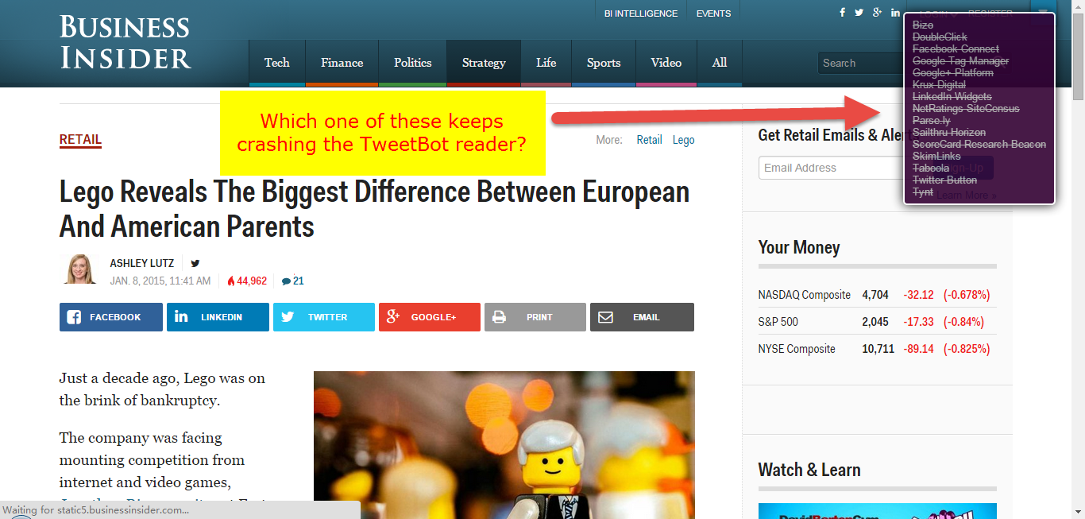Open the Video section
This screenshot has width=1085, height=519.
pyautogui.click(x=666, y=63)
